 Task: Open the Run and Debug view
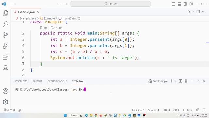pos(5,46)
